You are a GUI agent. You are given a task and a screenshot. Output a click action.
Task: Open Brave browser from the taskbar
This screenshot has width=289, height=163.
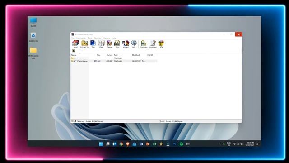tap(128, 144)
